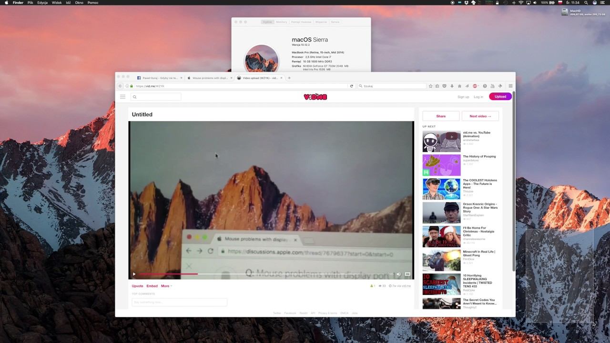Mute the video with the volume icon

tap(398, 274)
